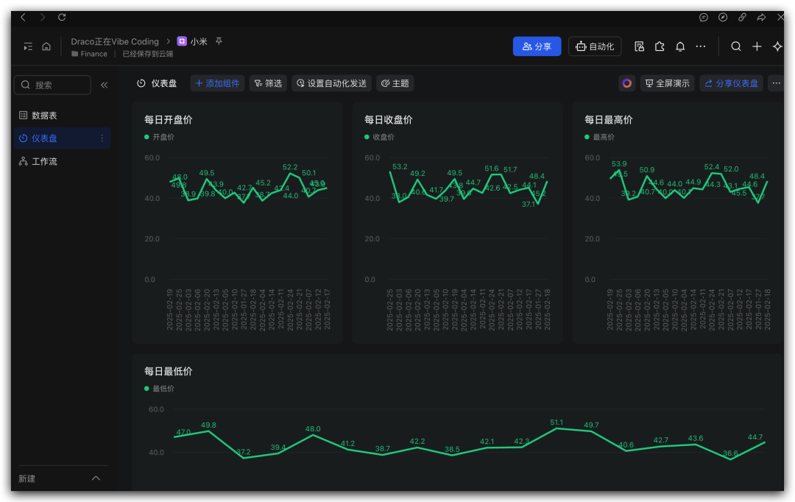Click the extensions puzzle icon
Image resolution: width=795 pixels, height=502 pixels.
(660, 46)
